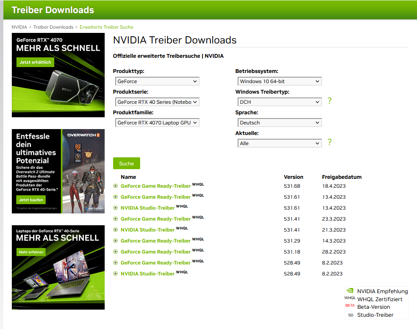Click help question mark beside Windows Treibertyp

click(330, 101)
